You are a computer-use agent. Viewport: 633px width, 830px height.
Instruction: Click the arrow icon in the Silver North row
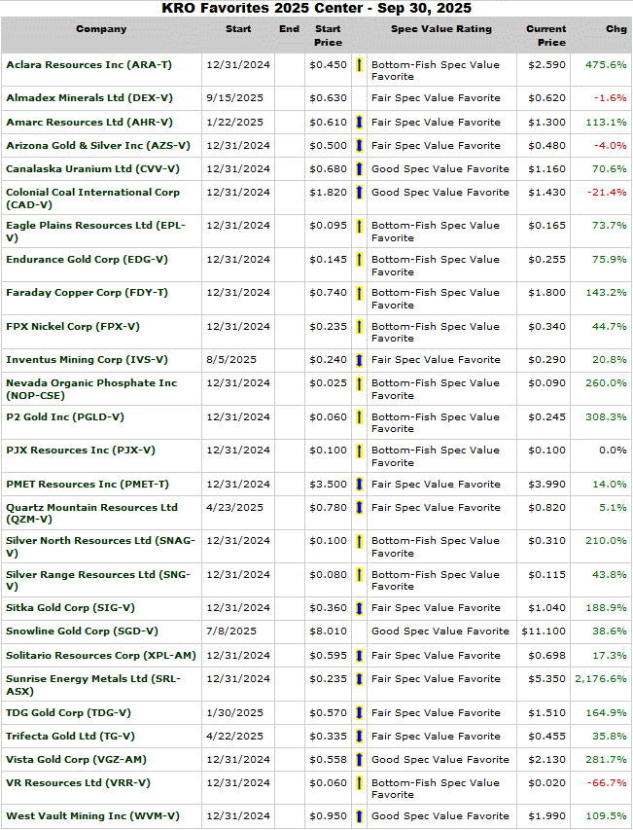359,541
